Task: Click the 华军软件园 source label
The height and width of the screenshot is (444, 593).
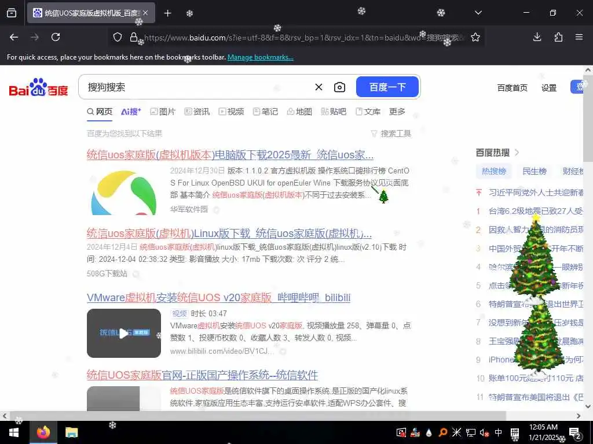Action: pyautogui.click(x=189, y=209)
